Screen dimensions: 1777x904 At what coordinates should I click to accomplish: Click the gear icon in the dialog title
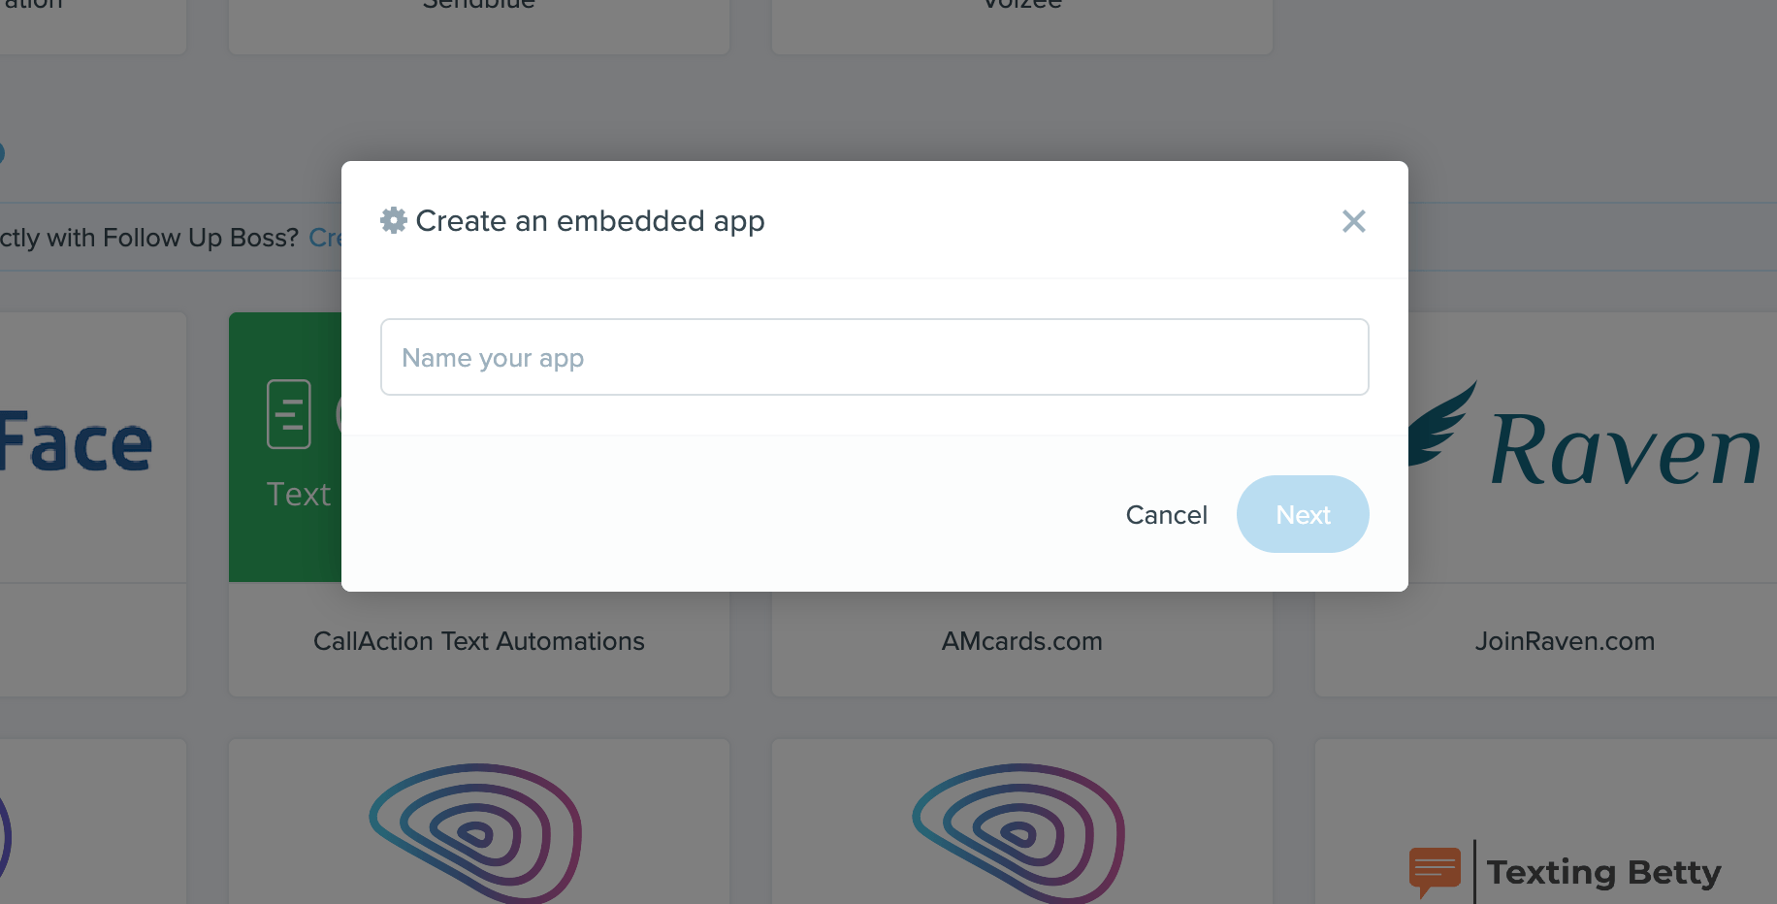[393, 221]
